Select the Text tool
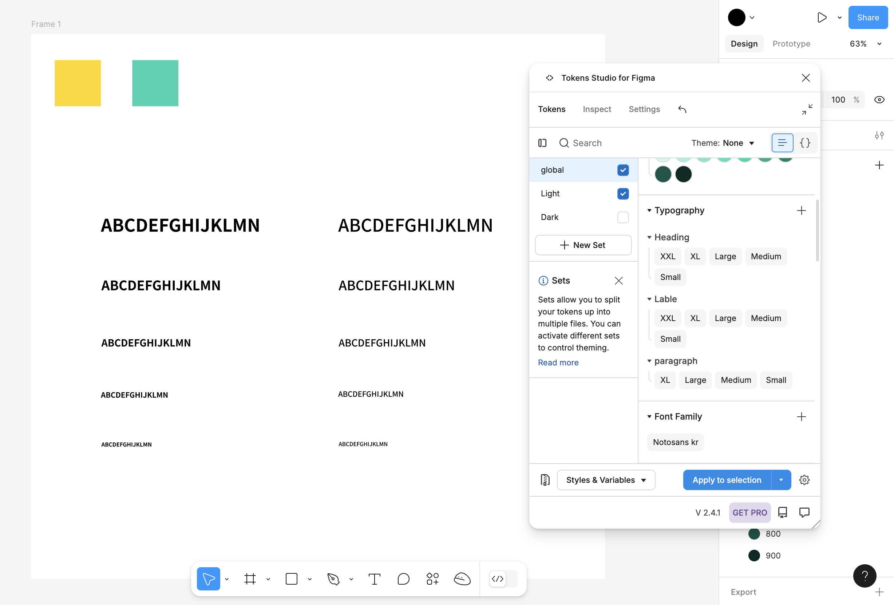Viewport: 894px width, 605px height. (x=374, y=578)
